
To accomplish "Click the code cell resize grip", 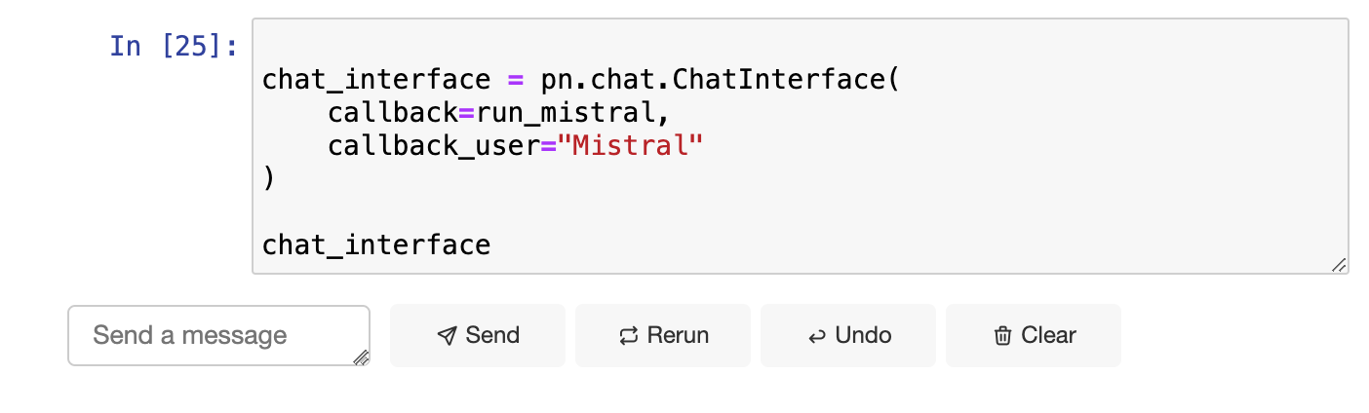I will point(1339,265).
